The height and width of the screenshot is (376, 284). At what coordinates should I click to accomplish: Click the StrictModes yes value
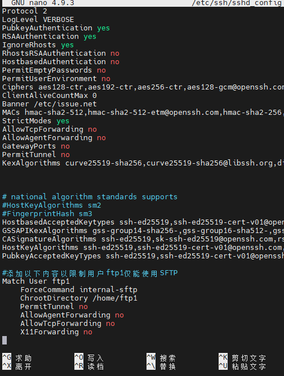[x=63, y=121]
